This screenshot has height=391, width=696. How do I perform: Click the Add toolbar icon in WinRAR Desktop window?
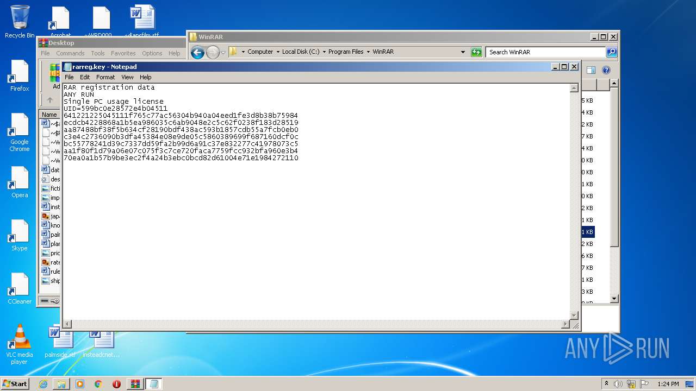[55, 76]
